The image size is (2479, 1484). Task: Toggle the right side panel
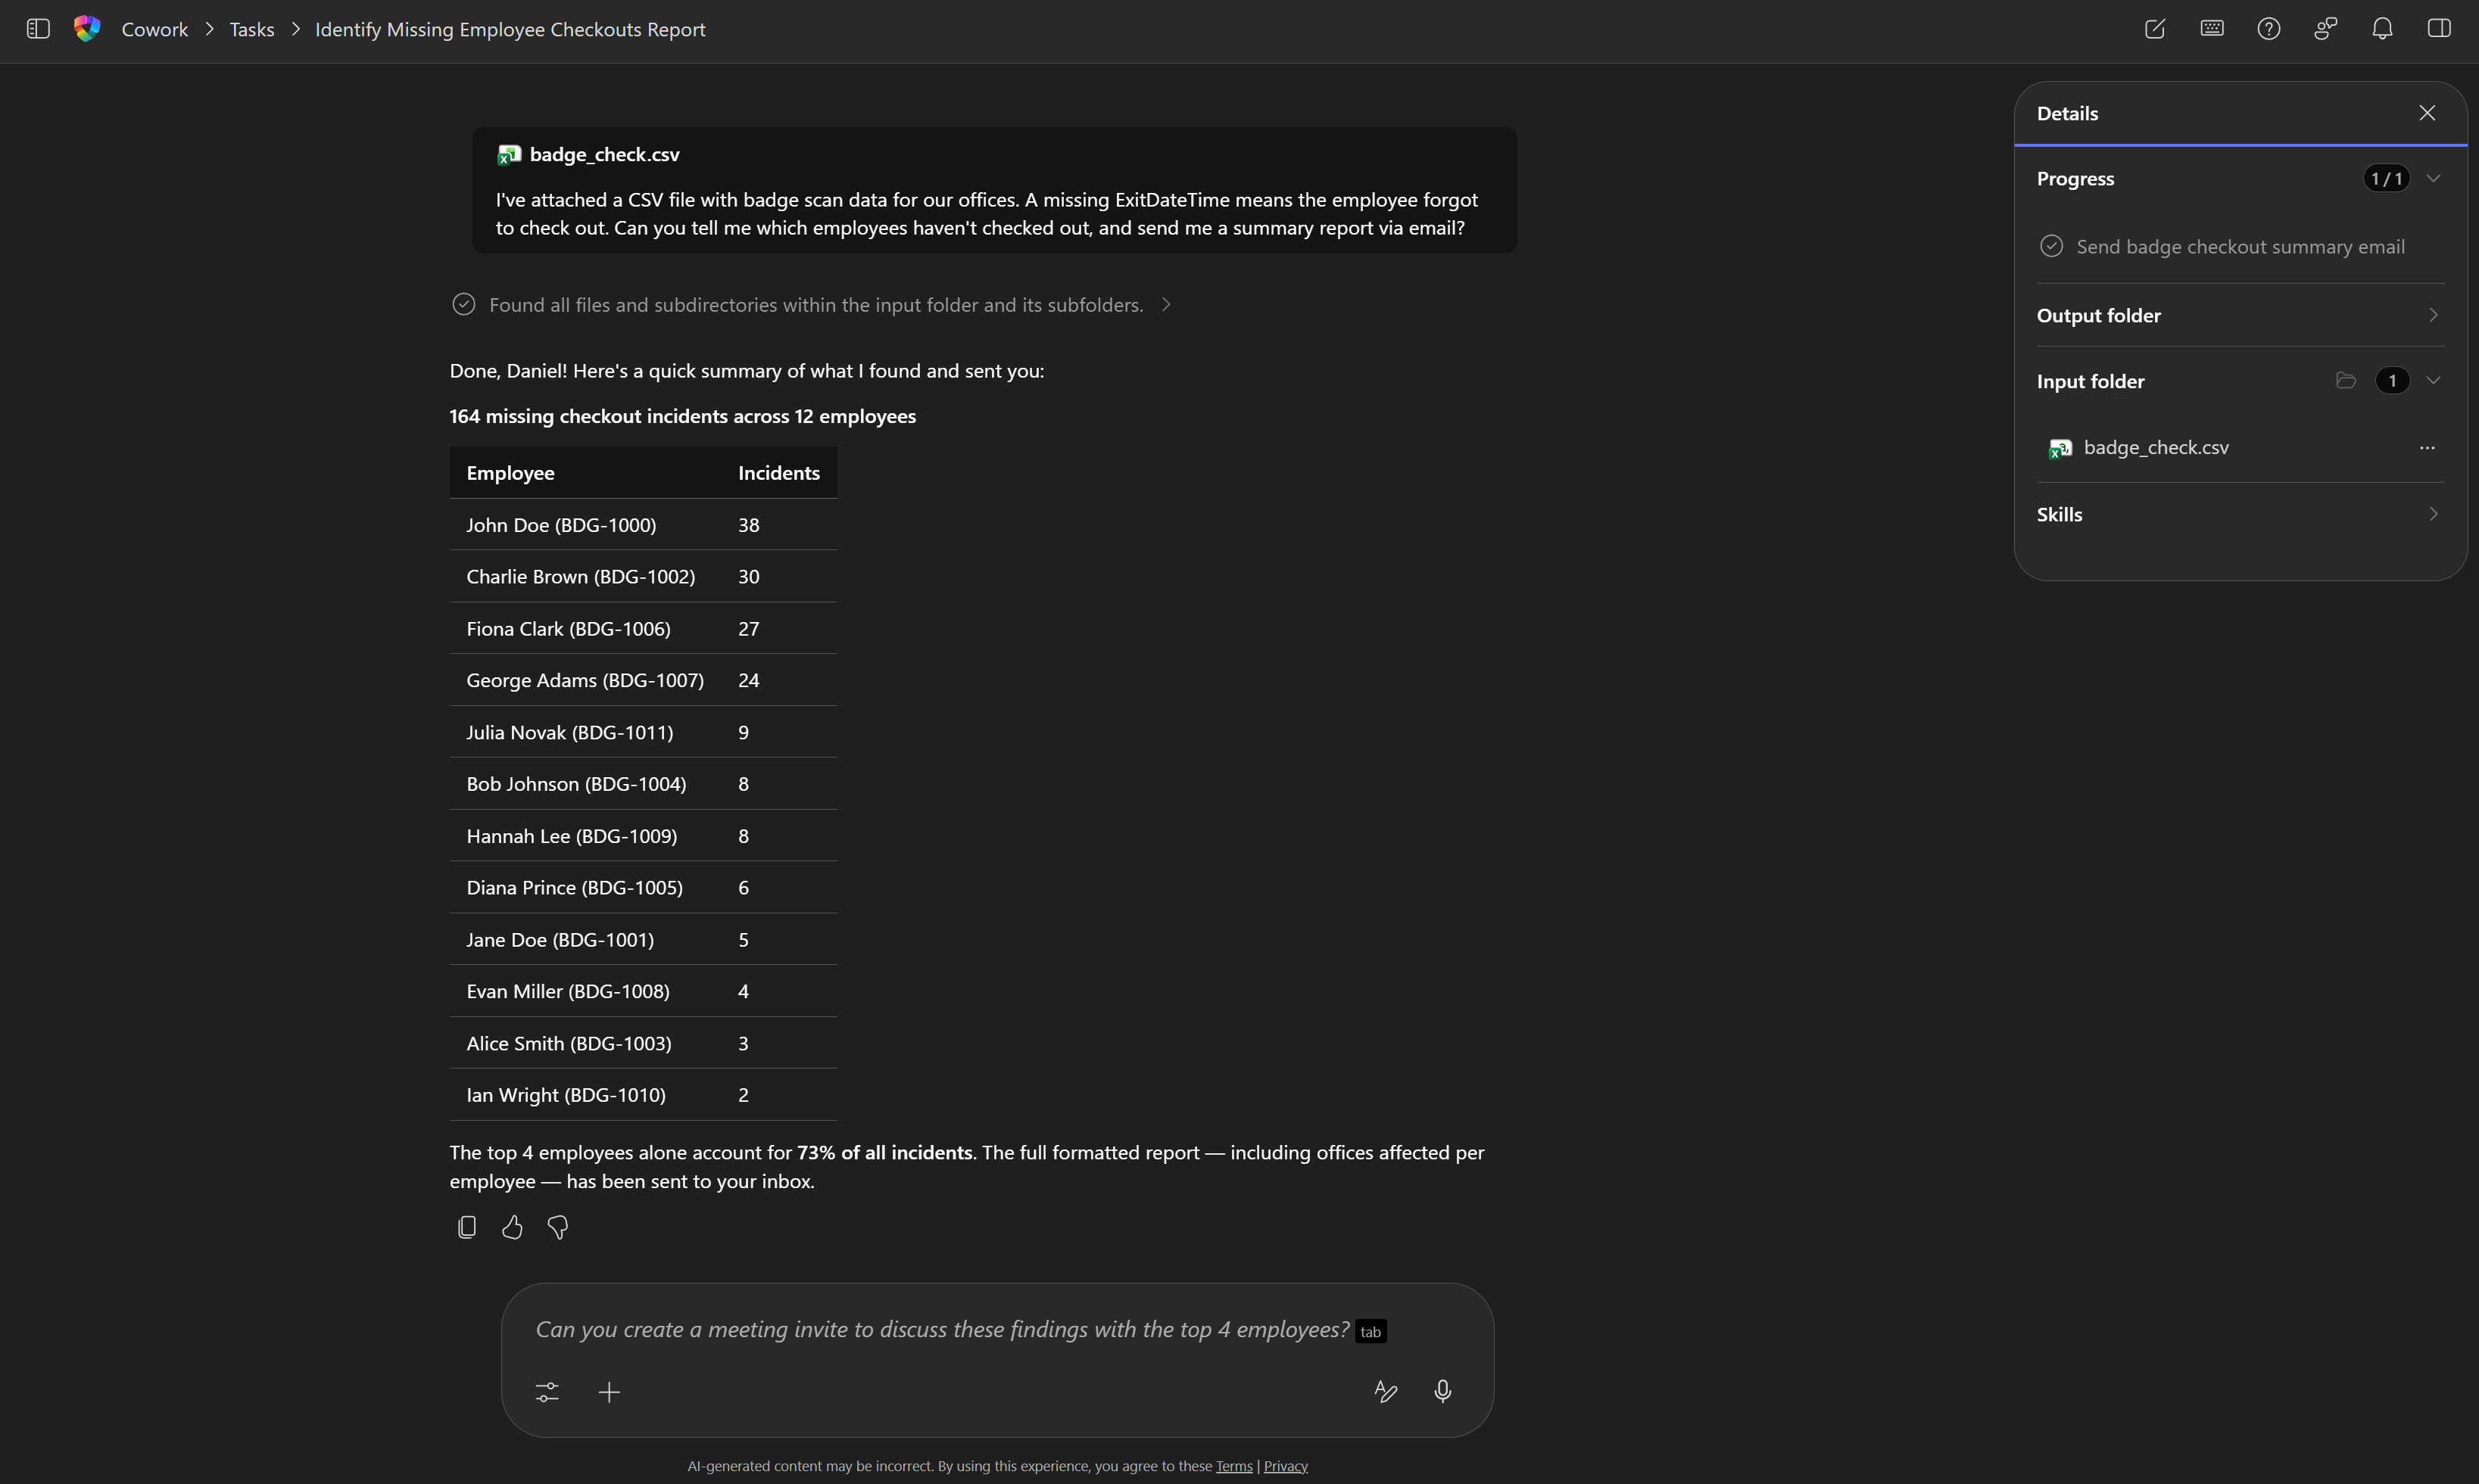pyautogui.click(x=2439, y=29)
